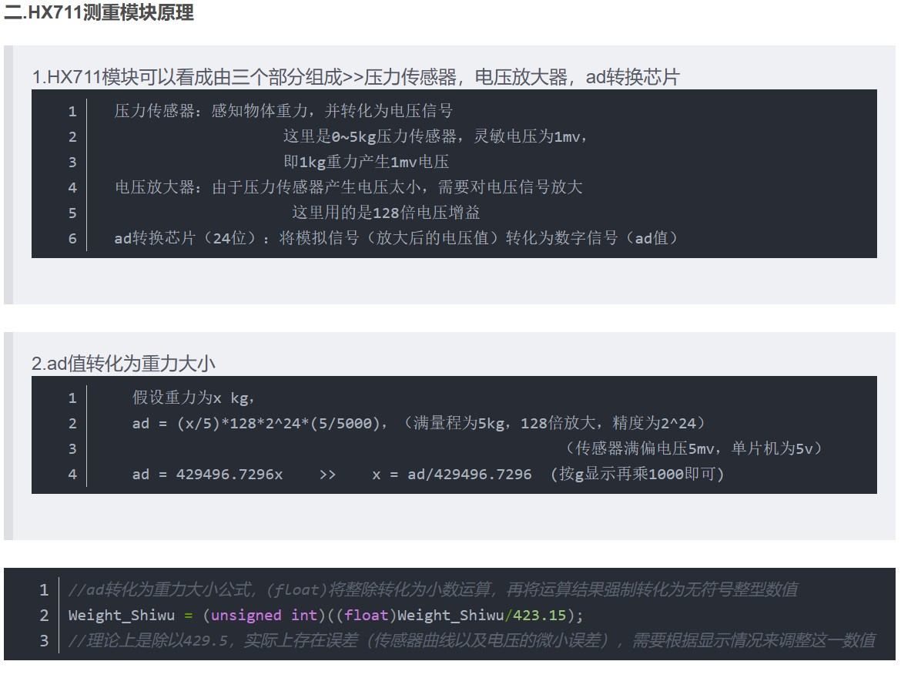Select line number 1 in the first code block
The width and height of the screenshot is (911, 678).
[72, 111]
